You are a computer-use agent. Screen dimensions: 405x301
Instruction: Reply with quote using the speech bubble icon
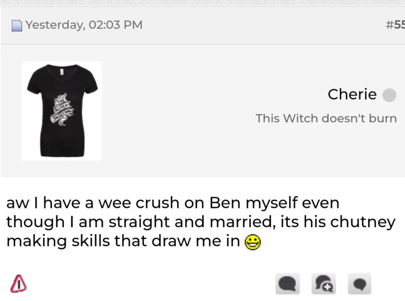tap(288, 284)
